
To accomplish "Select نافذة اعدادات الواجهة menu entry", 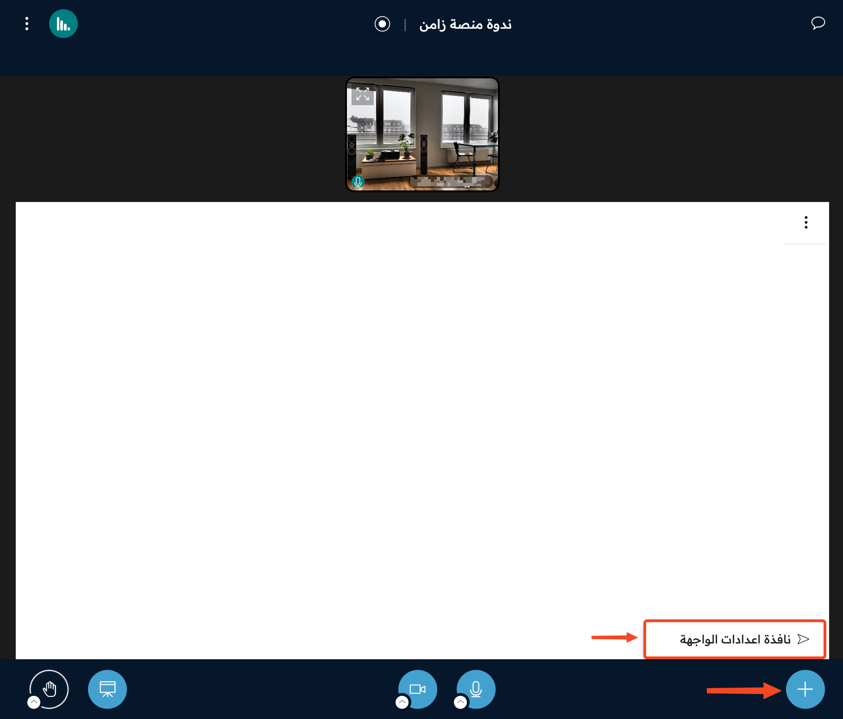I will pos(735,639).
